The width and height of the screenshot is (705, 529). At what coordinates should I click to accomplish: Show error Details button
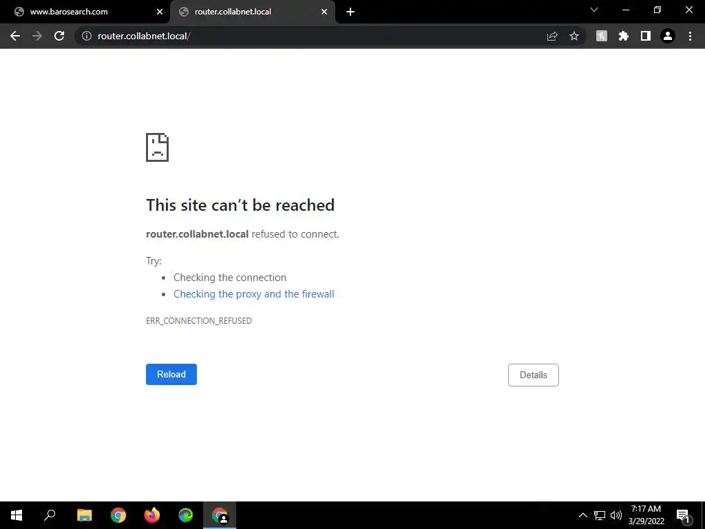point(534,375)
